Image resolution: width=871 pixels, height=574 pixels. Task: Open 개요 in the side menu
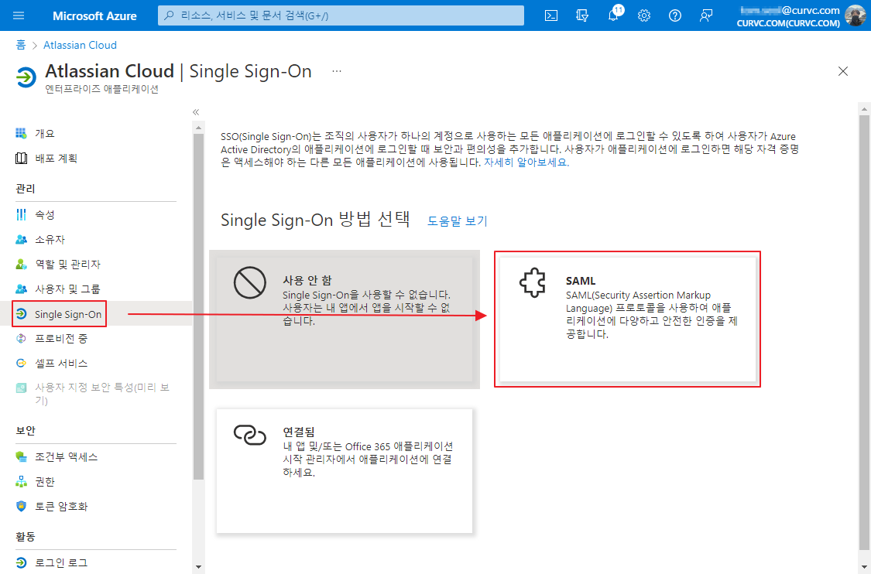45,133
